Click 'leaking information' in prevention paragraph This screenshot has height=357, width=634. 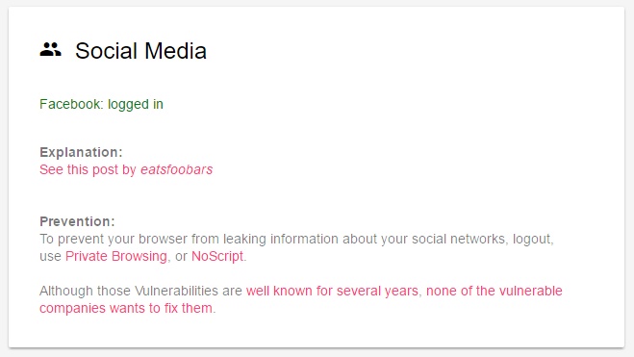281,239
